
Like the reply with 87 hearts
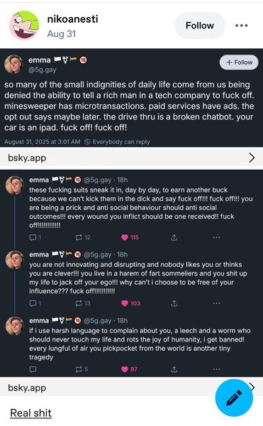tap(129, 369)
